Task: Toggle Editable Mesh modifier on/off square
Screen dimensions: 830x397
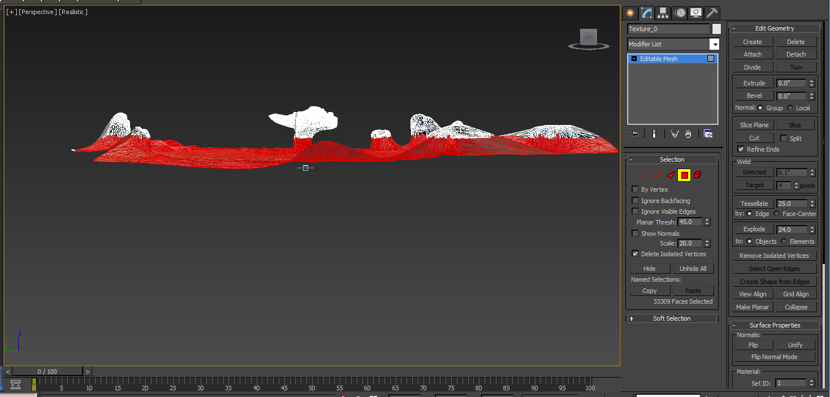Action: tap(711, 58)
